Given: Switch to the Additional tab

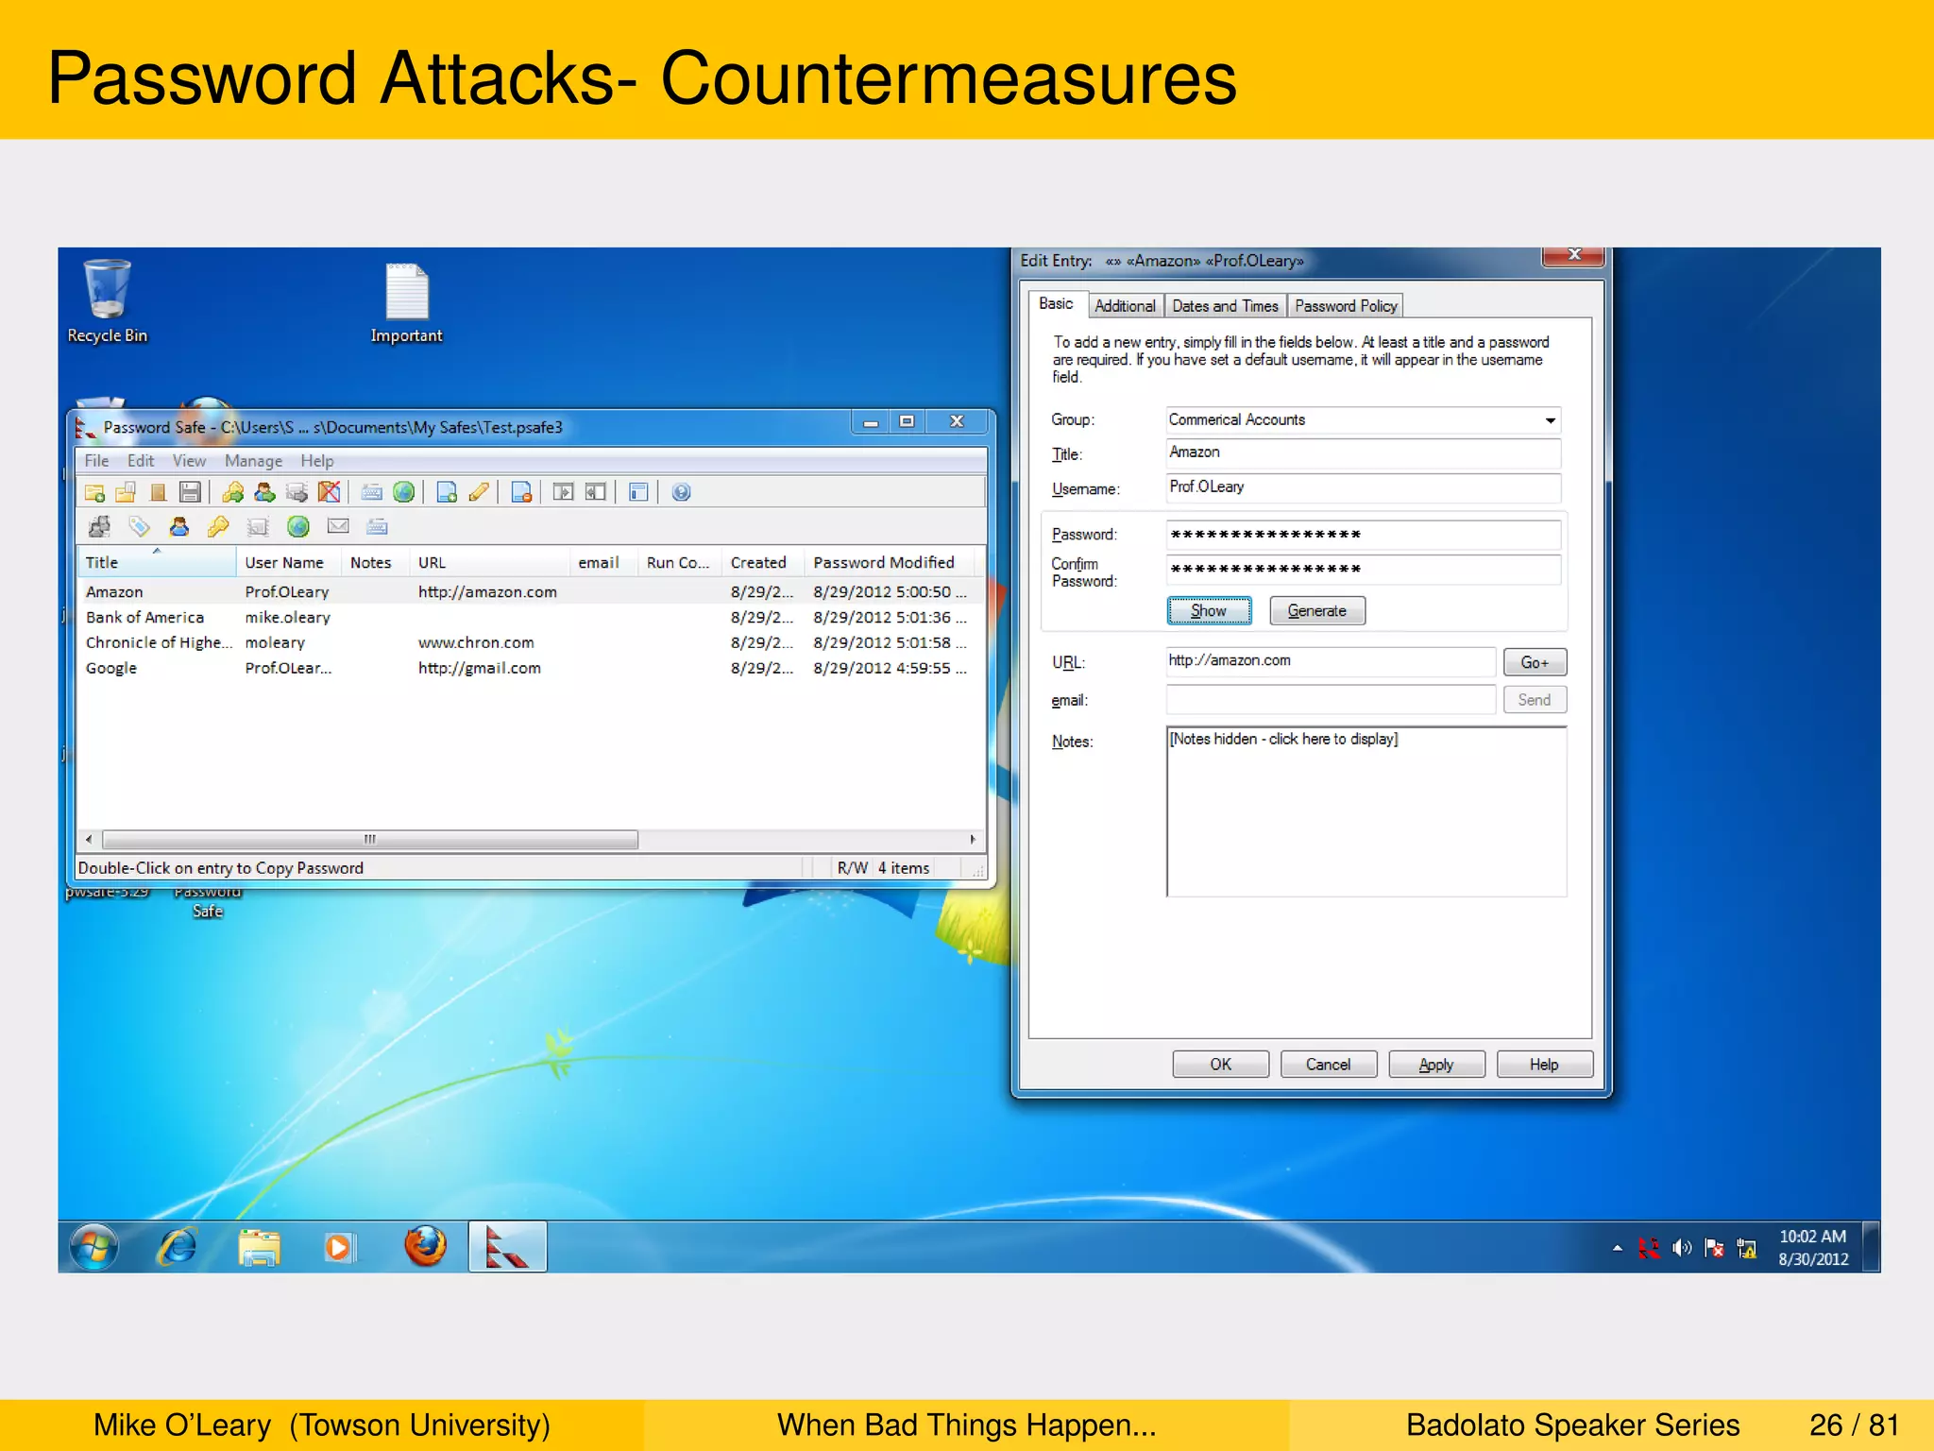Looking at the screenshot, I should pyautogui.click(x=1125, y=306).
